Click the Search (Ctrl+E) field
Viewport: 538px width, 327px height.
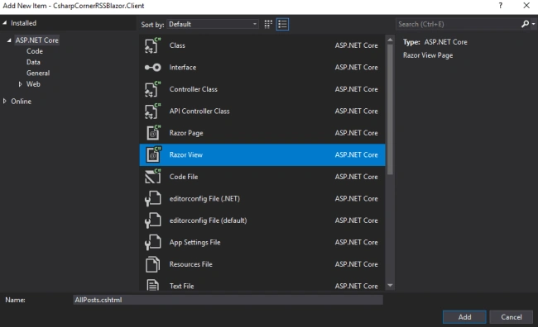point(458,24)
